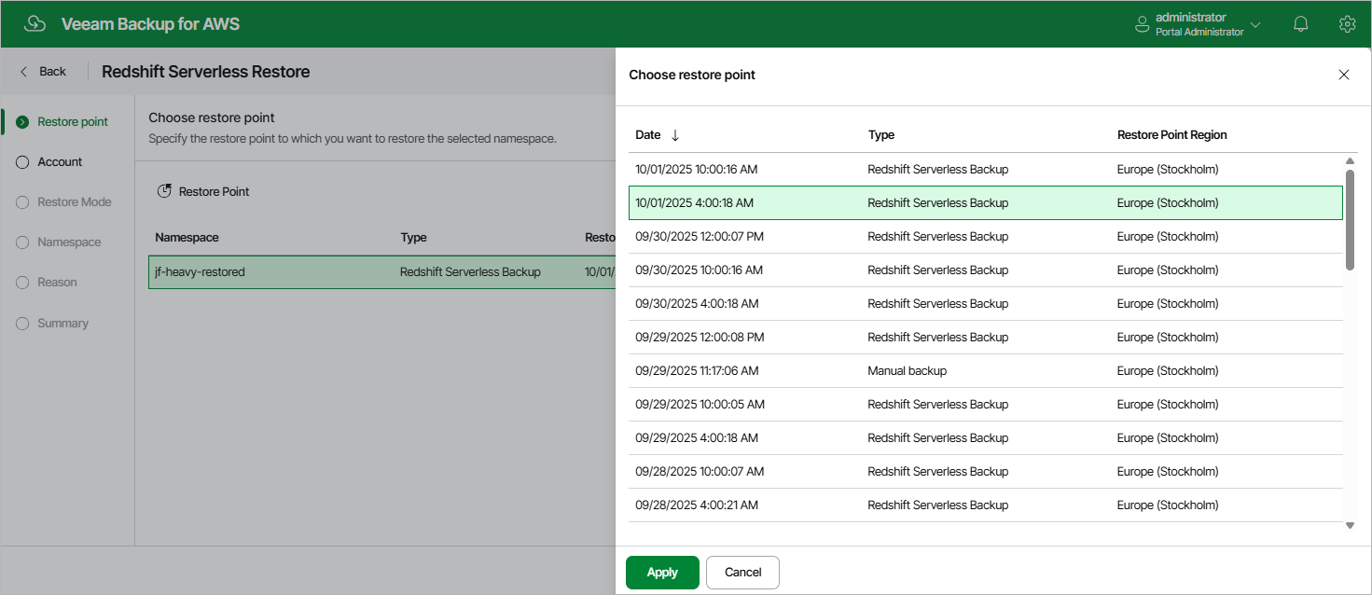The image size is (1372, 595).
Task: Open the notifications bell
Action: click(1301, 24)
